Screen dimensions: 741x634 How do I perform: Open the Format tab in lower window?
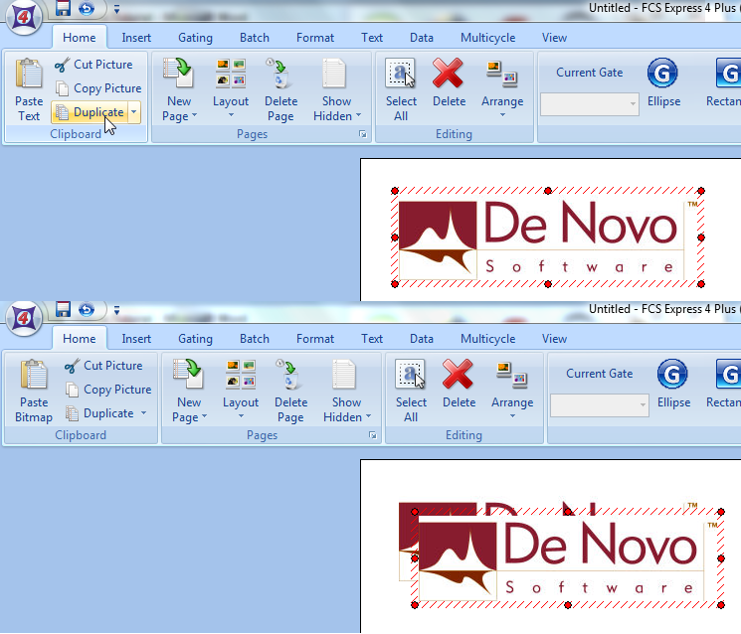tap(314, 339)
